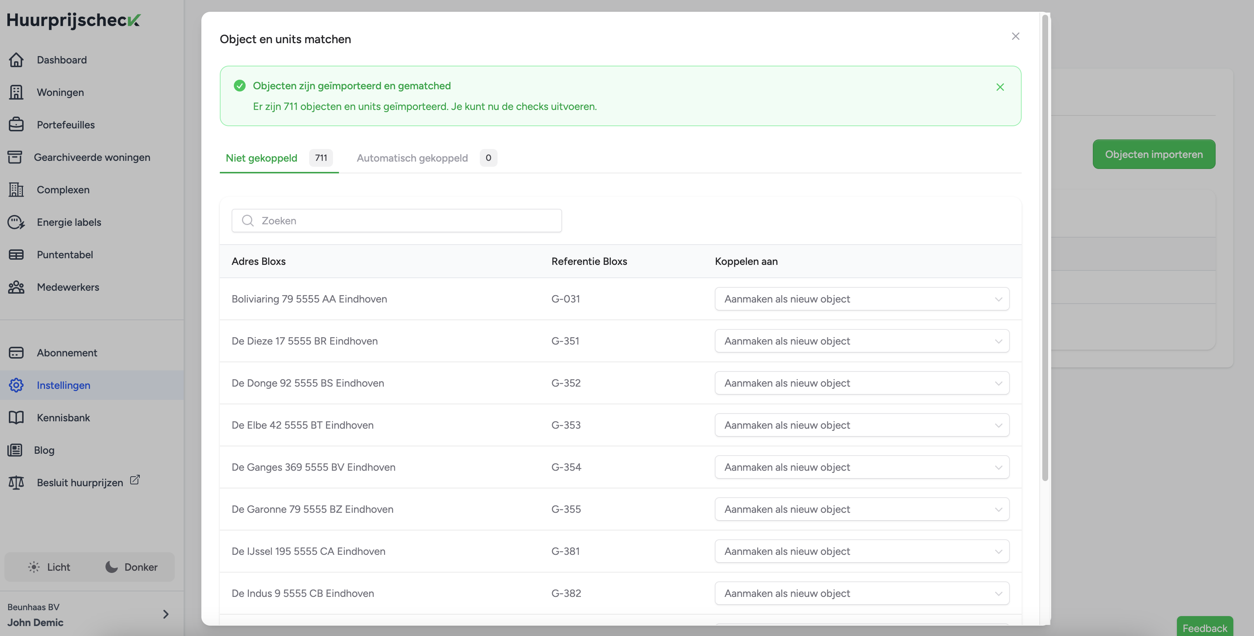
Task: Click the Puntentabel table icon
Action: pos(16,255)
